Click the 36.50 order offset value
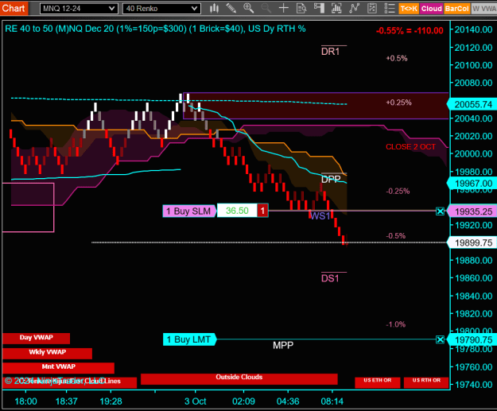 coord(237,211)
